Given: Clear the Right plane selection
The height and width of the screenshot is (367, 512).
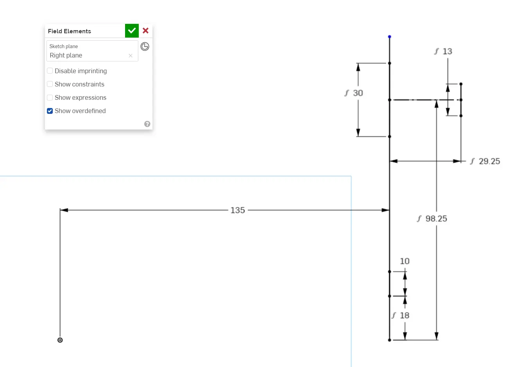Looking at the screenshot, I should point(131,56).
